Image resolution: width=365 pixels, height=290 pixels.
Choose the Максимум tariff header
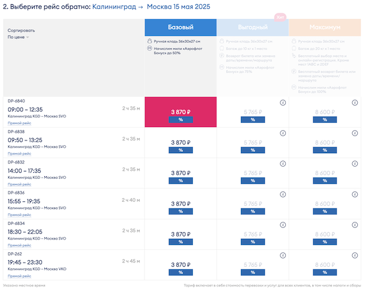324,27
